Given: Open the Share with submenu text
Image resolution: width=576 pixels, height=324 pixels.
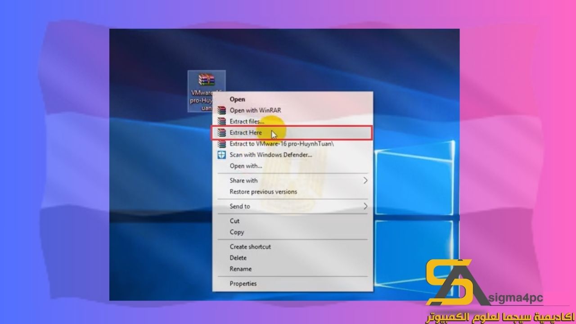Looking at the screenshot, I should point(243,180).
